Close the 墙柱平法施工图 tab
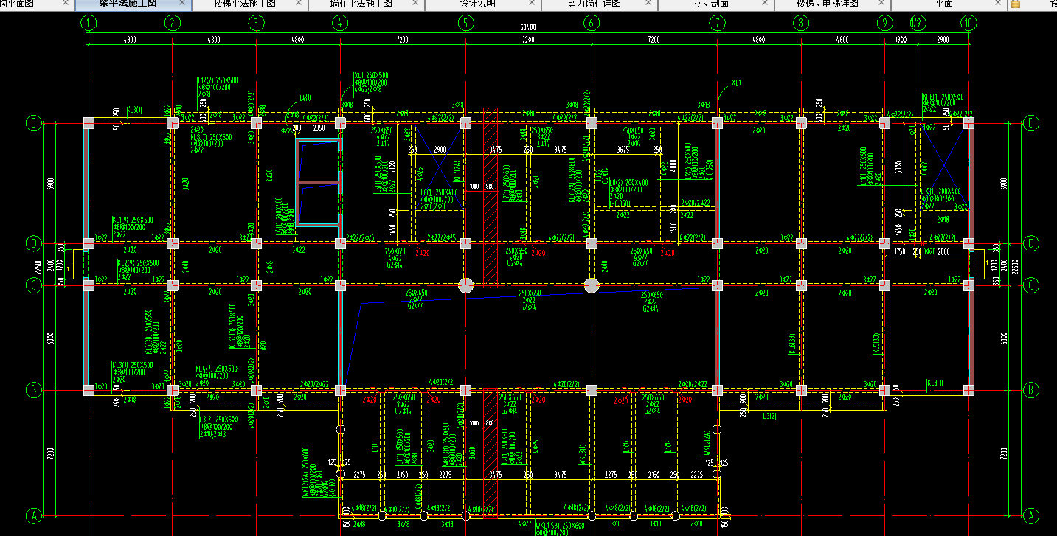 pos(415,4)
